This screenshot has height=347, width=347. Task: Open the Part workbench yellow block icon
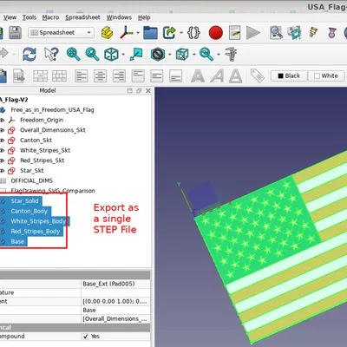click(x=108, y=33)
